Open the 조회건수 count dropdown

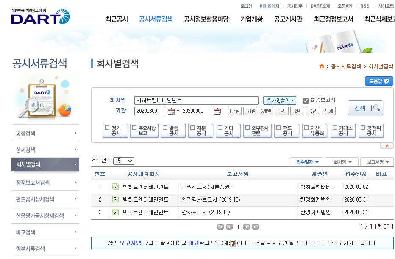point(124,161)
